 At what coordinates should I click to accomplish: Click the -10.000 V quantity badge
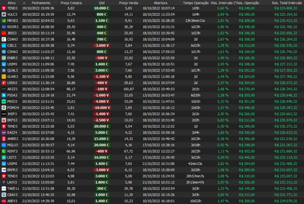click(102, 108)
